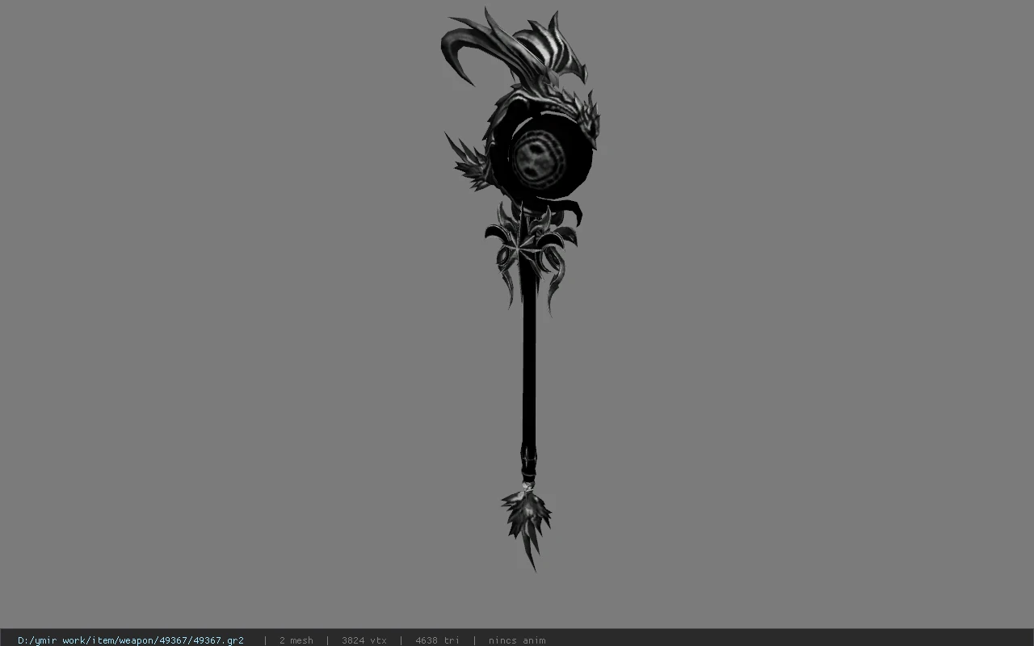The height and width of the screenshot is (646, 1034).
Task: Click the file path 49367.gr2 in status bar
Action: pos(131,640)
